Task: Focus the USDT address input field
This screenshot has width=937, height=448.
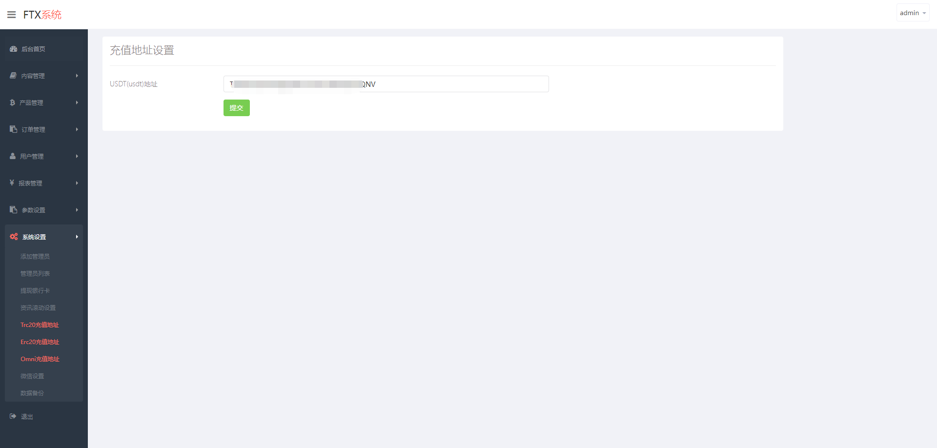Action: point(386,84)
